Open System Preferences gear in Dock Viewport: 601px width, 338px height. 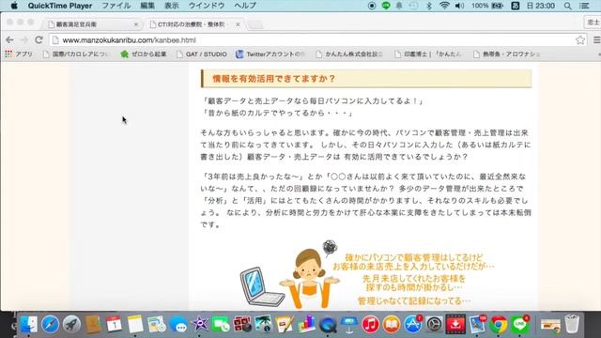434,325
